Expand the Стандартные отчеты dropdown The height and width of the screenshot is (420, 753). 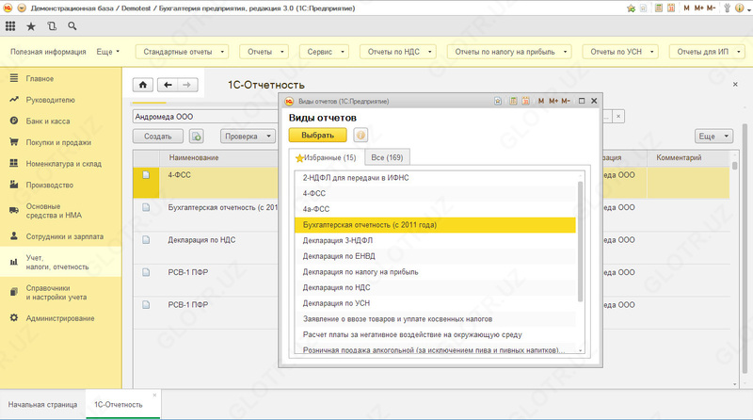point(184,52)
